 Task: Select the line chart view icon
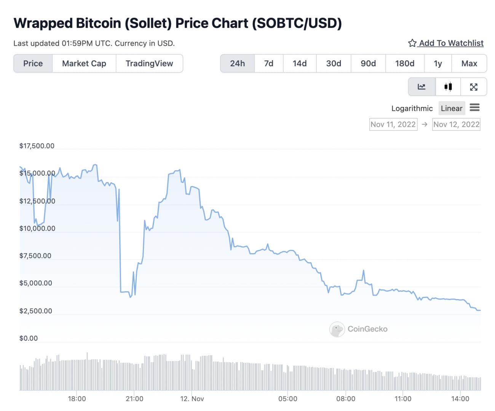[x=422, y=87]
